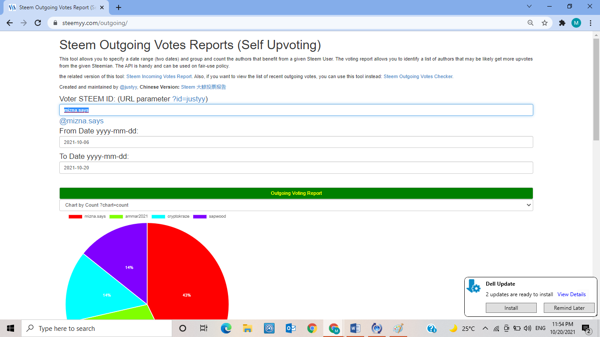The height and width of the screenshot is (337, 600).
Task: Click the page vertical scrollbar thumb
Action: pos(596,90)
